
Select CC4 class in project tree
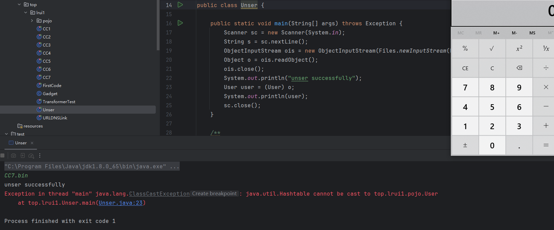click(x=43, y=53)
